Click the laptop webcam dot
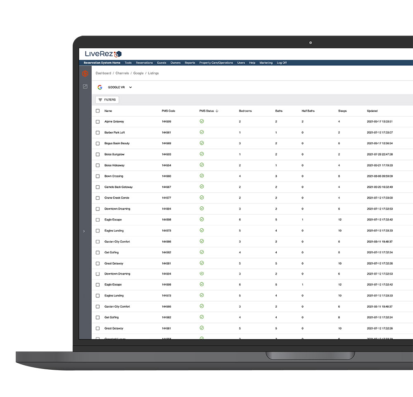413x397 pixels. [311, 43]
